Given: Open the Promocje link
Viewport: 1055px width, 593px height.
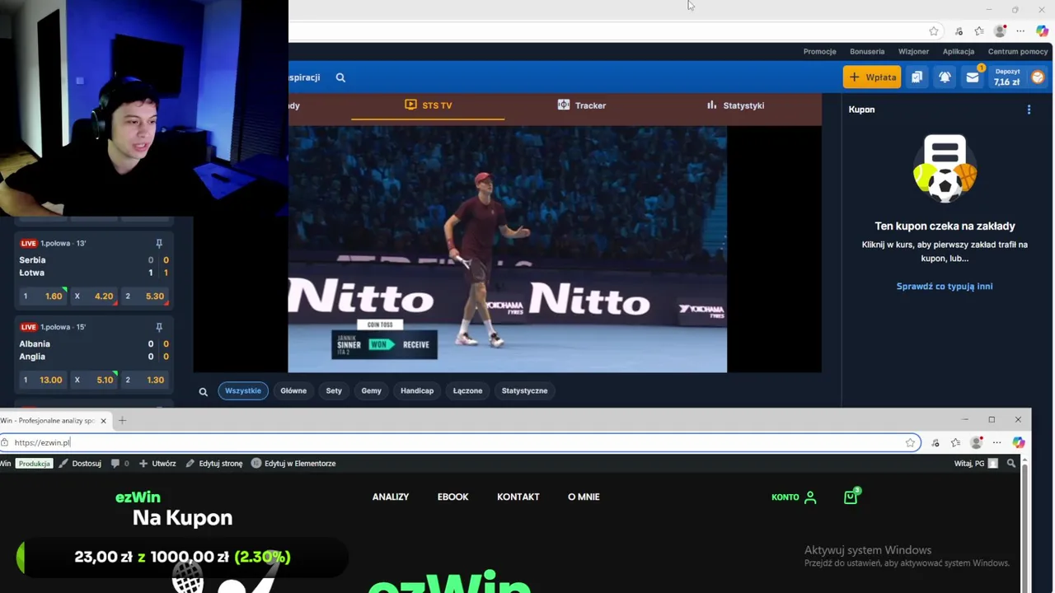Looking at the screenshot, I should click(819, 51).
